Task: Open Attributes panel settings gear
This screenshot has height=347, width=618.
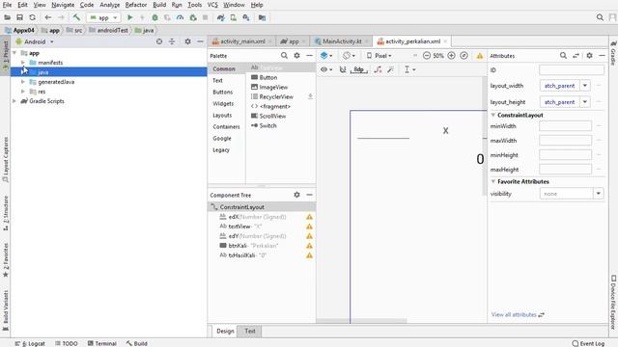Action: tap(589, 56)
